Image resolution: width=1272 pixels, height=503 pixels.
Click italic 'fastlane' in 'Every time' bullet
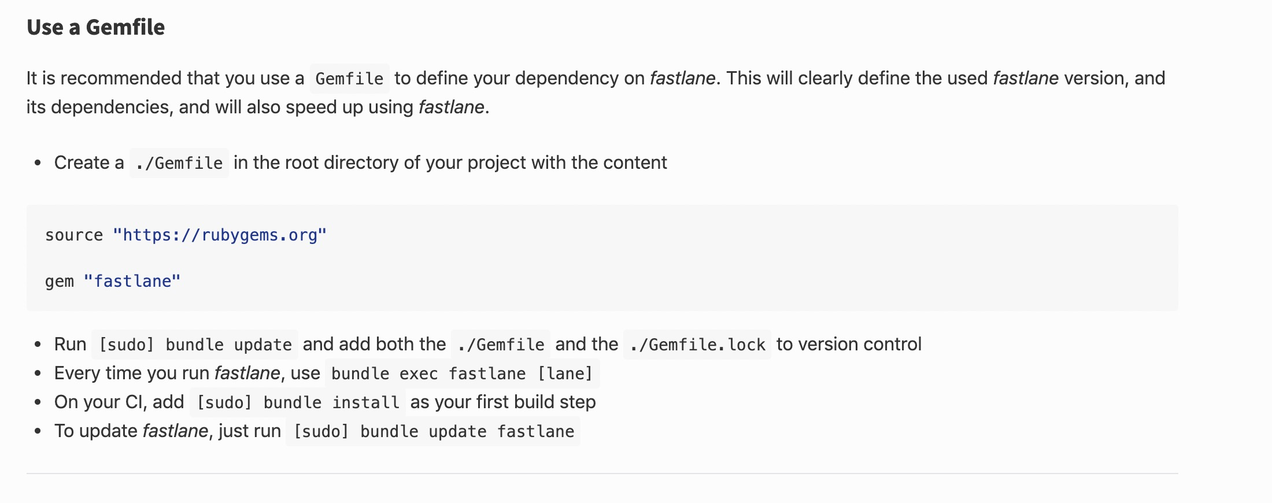247,373
